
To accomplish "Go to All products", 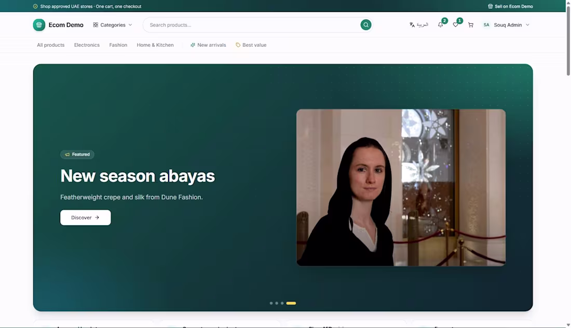I will [x=51, y=45].
